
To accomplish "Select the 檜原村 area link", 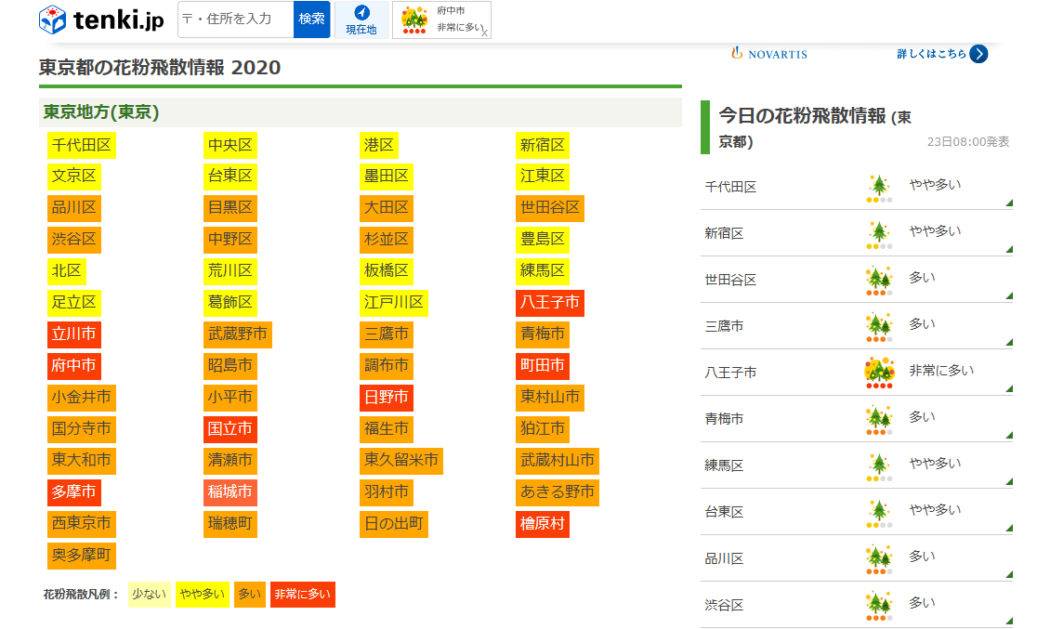I will (x=542, y=523).
